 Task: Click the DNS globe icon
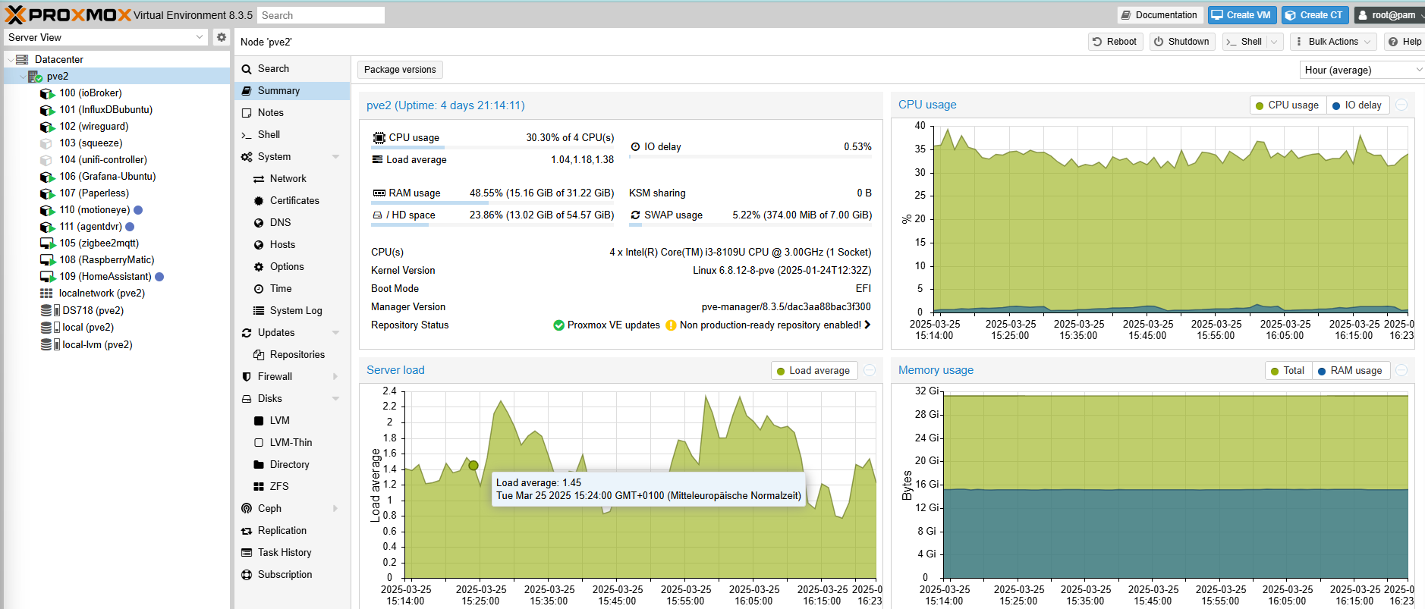pos(259,223)
